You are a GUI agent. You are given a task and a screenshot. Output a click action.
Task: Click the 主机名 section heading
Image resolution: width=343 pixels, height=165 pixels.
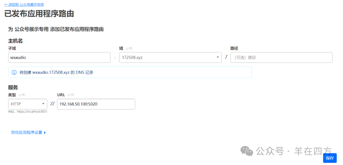click(x=15, y=41)
